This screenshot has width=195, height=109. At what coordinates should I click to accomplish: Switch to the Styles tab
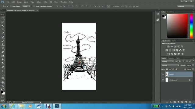click(x=174, y=41)
